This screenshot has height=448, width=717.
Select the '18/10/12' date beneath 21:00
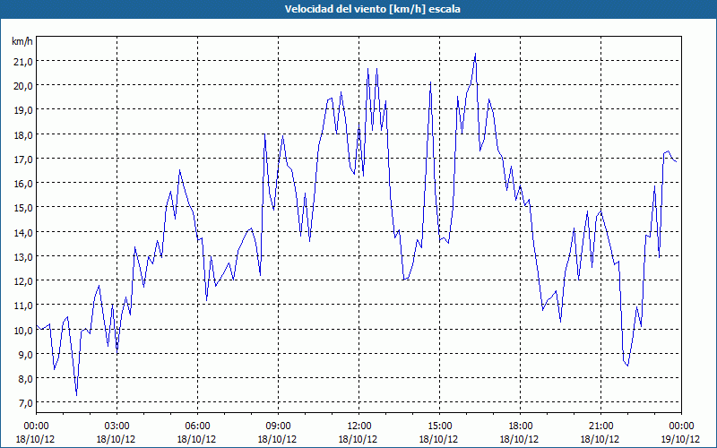coord(600,439)
